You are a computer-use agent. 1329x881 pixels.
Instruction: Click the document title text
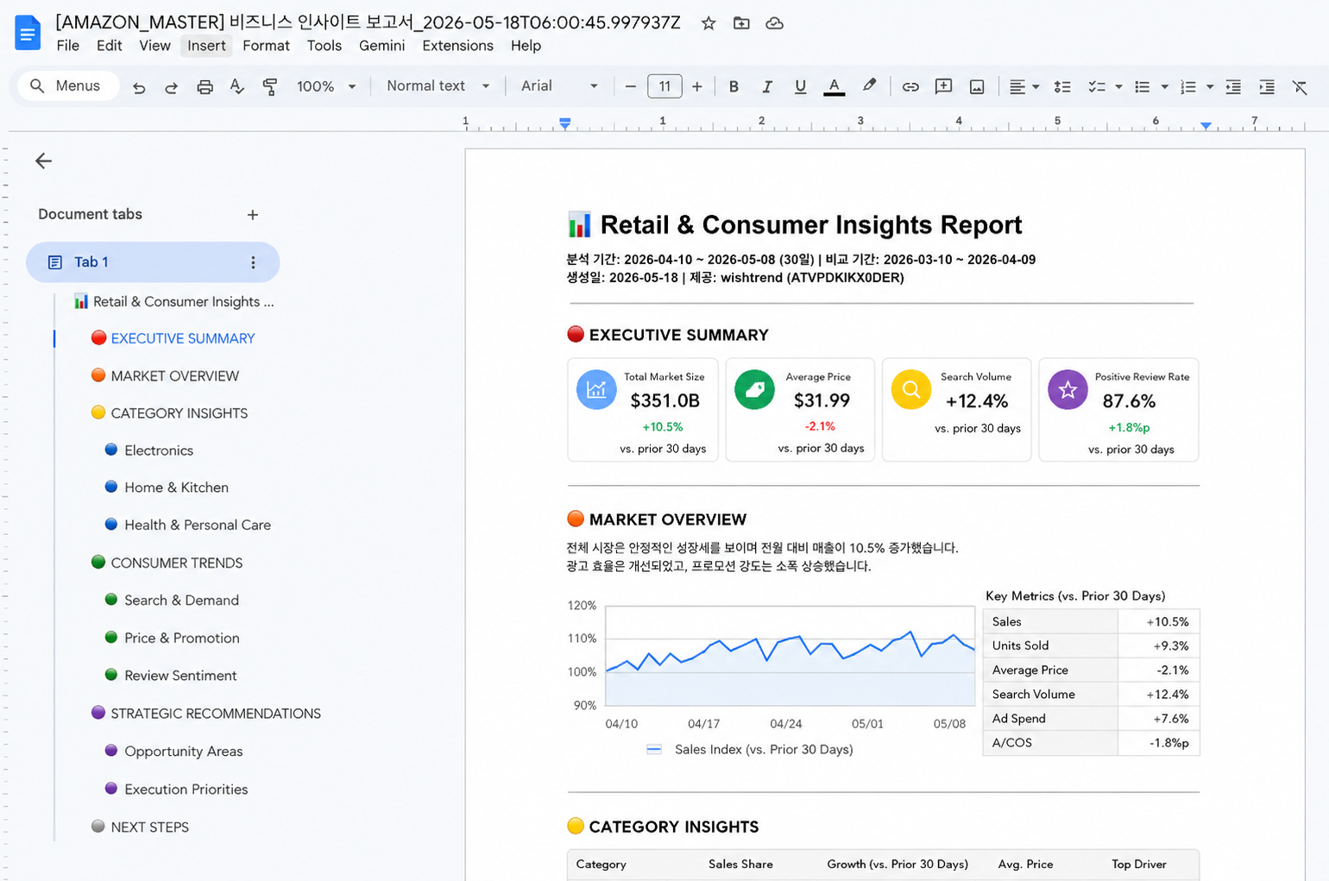tap(368, 22)
